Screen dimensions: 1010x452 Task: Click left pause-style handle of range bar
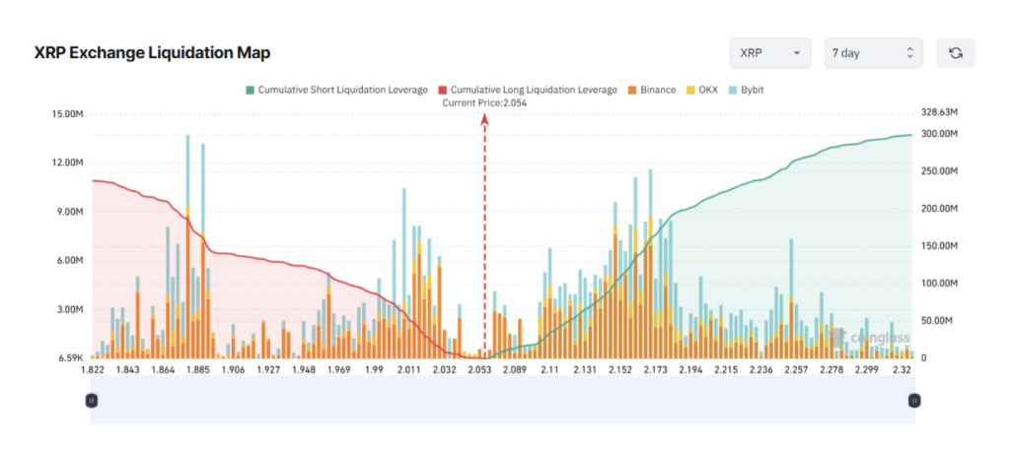[x=92, y=400]
